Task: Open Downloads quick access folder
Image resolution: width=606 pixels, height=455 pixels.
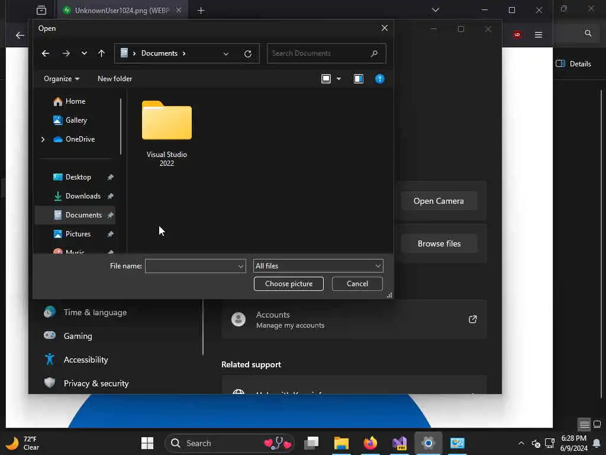Action: pyautogui.click(x=83, y=196)
